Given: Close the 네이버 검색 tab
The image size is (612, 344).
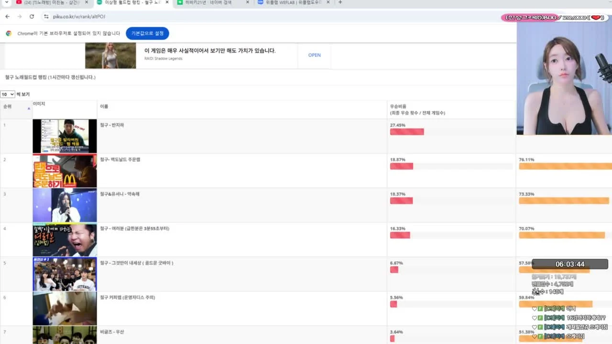Looking at the screenshot, I should (248, 2).
